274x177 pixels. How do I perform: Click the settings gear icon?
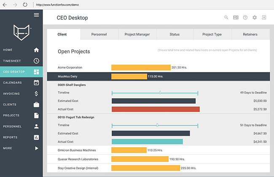click(x=255, y=18)
